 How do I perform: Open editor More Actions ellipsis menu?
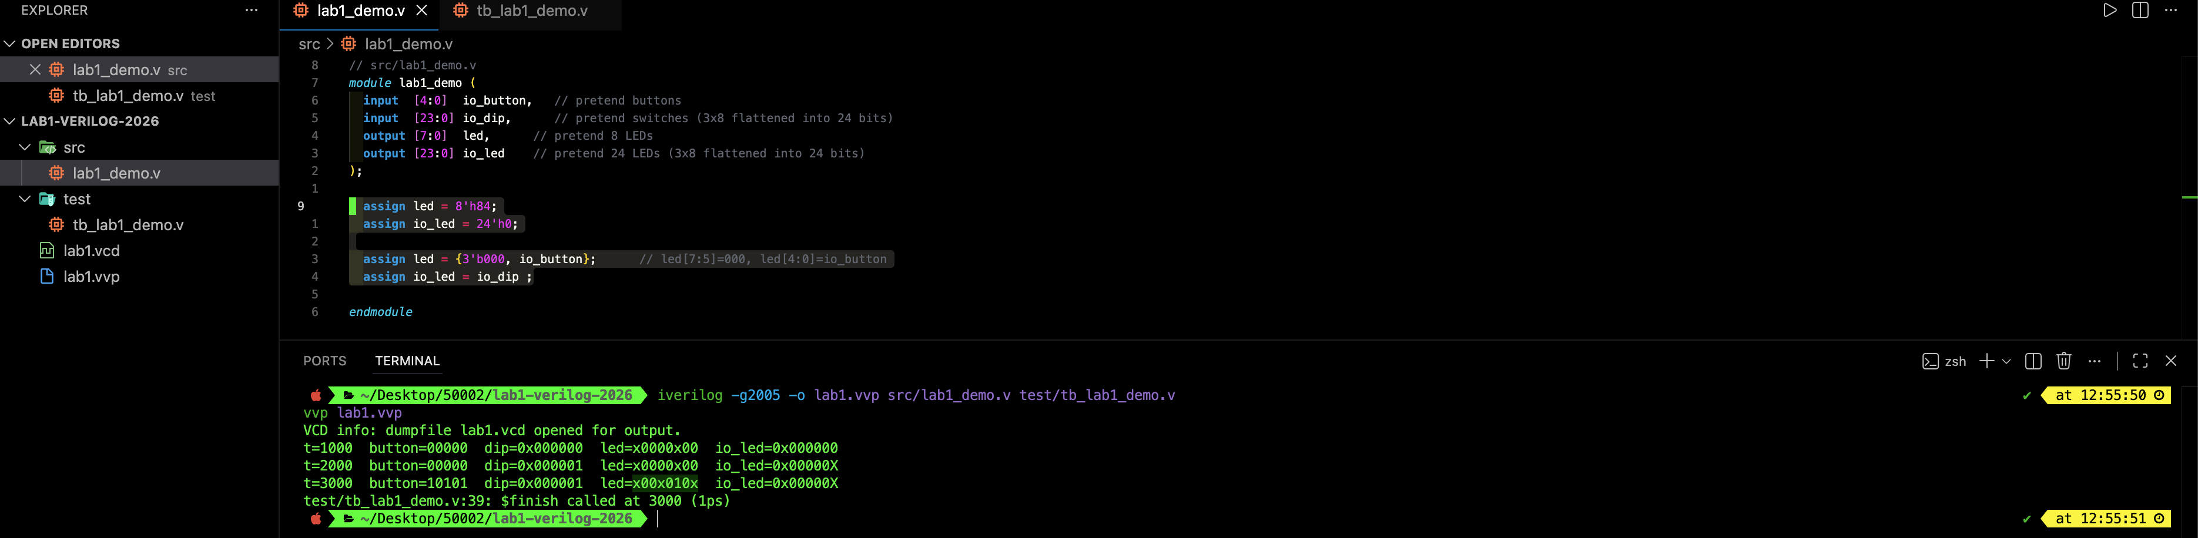click(x=2171, y=10)
